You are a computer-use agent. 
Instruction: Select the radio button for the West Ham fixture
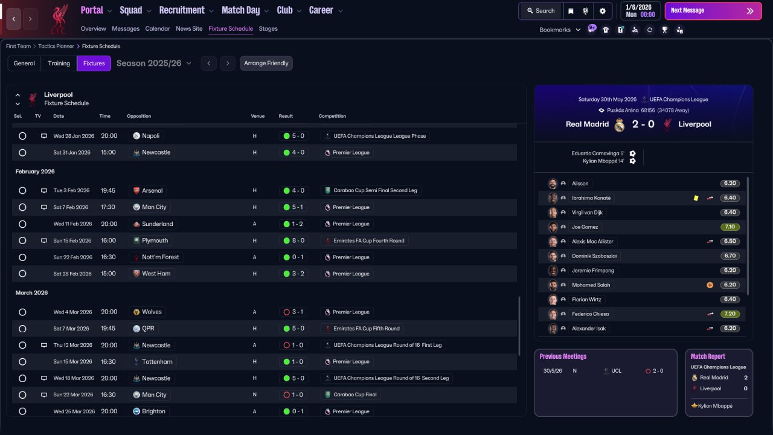[22, 274]
